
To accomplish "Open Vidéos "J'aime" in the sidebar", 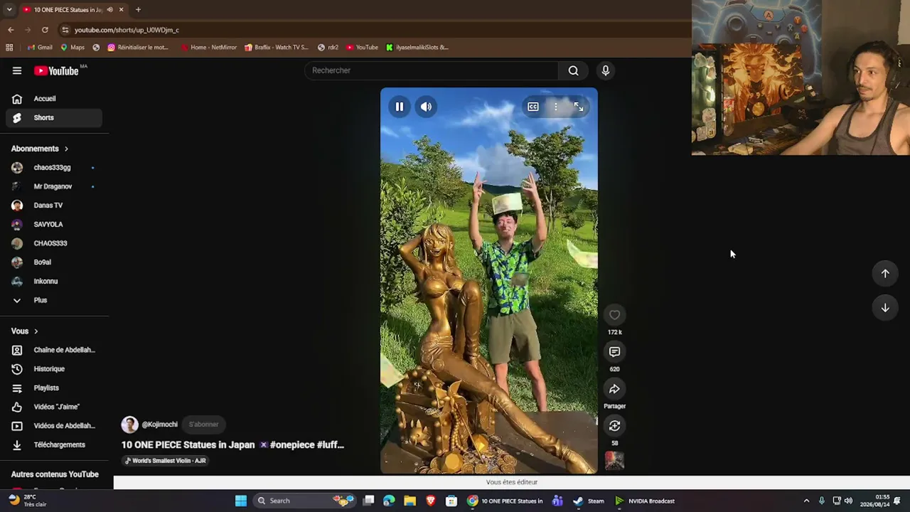I will (54, 407).
